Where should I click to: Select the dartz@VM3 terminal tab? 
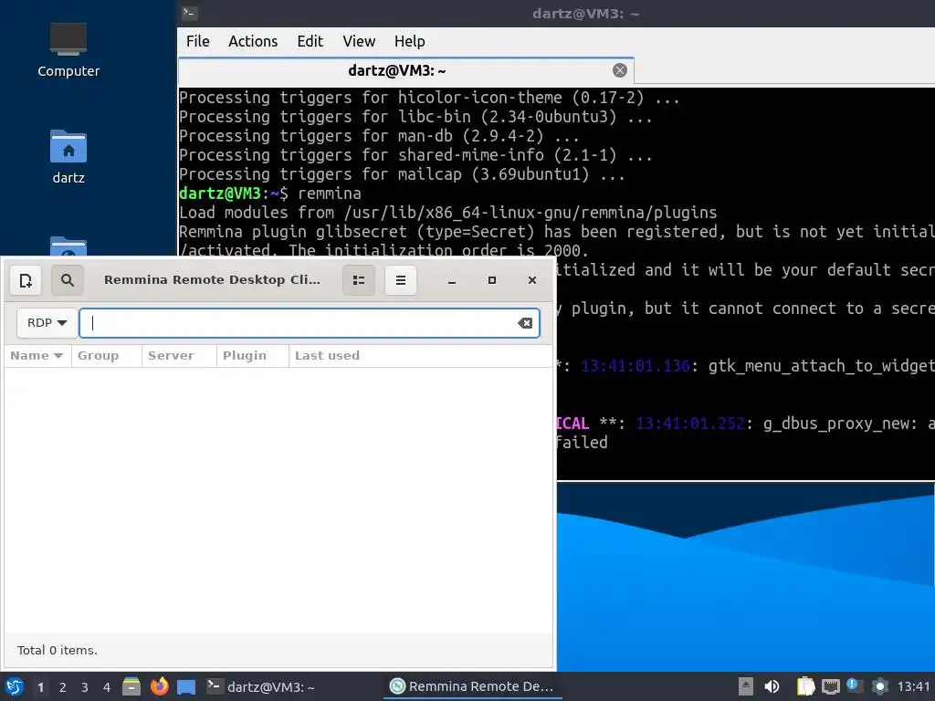click(x=405, y=71)
